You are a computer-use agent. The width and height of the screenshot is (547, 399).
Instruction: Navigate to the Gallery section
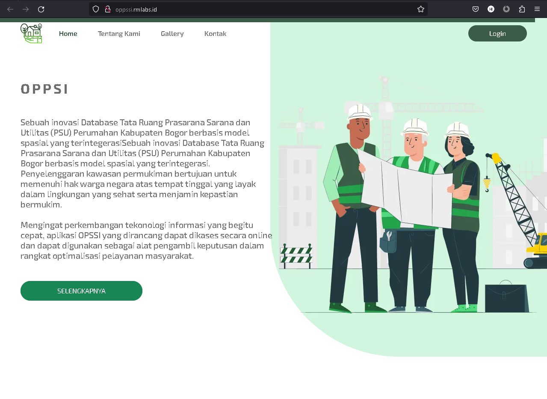[x=172, y=33]
